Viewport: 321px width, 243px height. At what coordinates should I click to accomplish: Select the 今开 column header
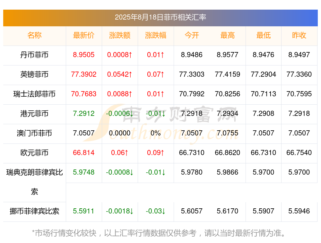[192, 35]
